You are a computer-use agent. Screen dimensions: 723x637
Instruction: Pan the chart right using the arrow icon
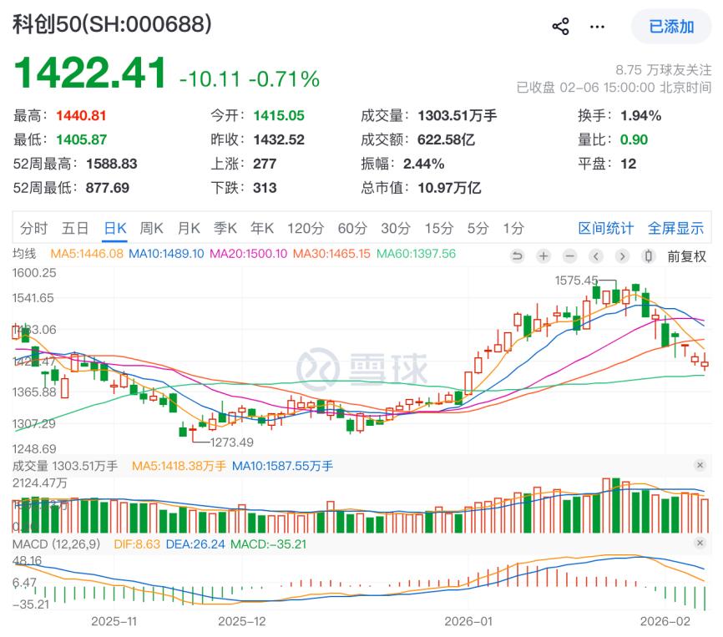click(622, 255)
